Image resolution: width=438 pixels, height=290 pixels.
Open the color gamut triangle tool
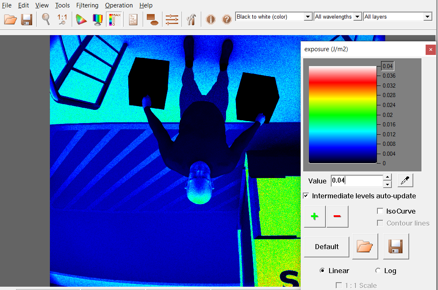(81, 19)
